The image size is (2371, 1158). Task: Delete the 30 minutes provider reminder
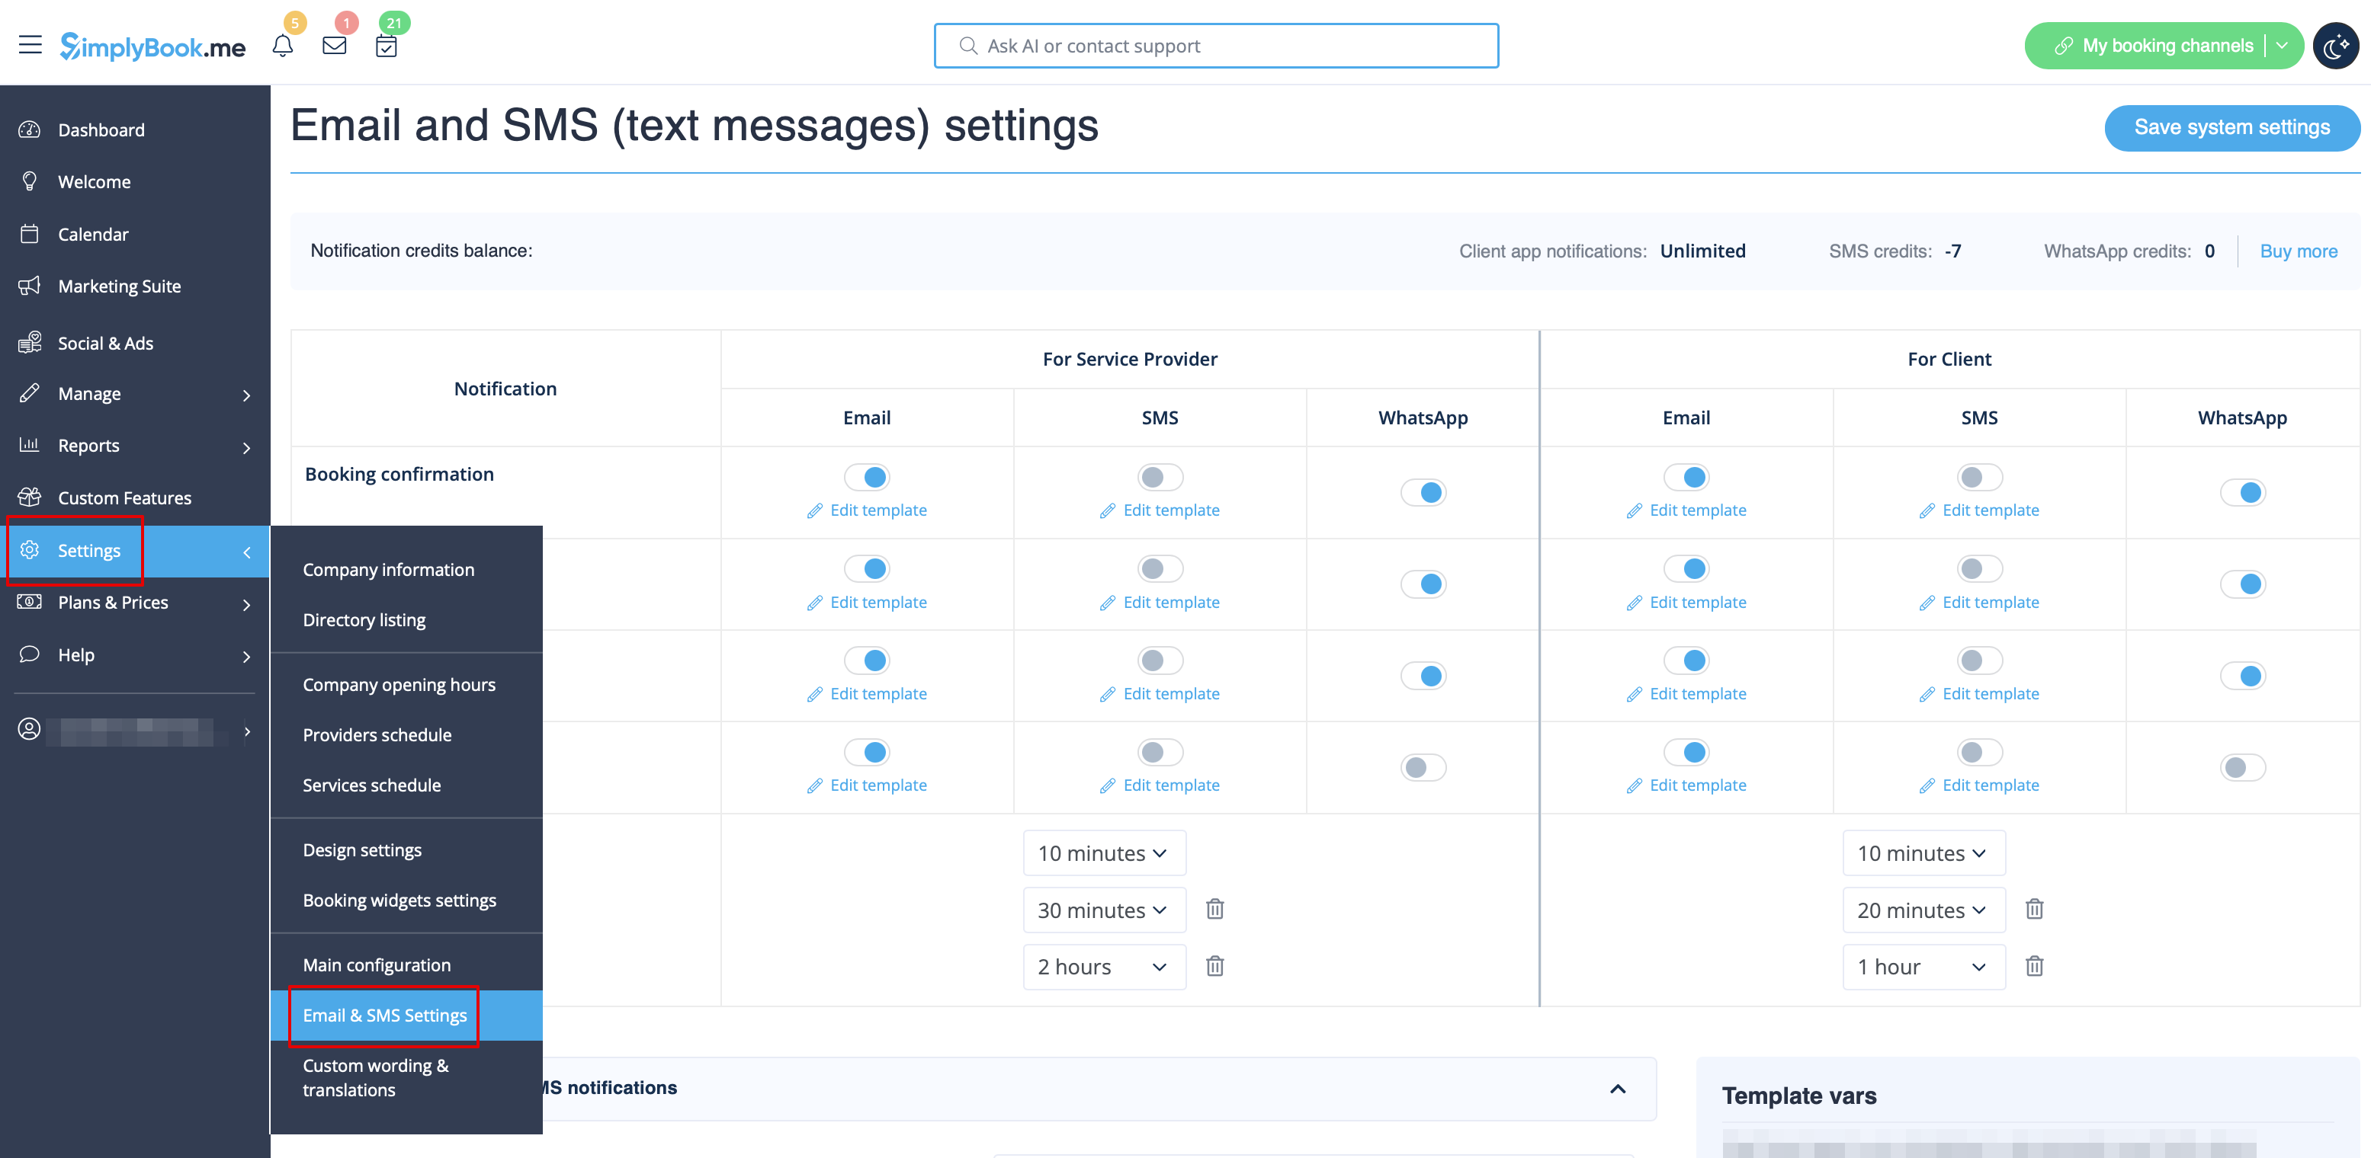coord(1215,909)
